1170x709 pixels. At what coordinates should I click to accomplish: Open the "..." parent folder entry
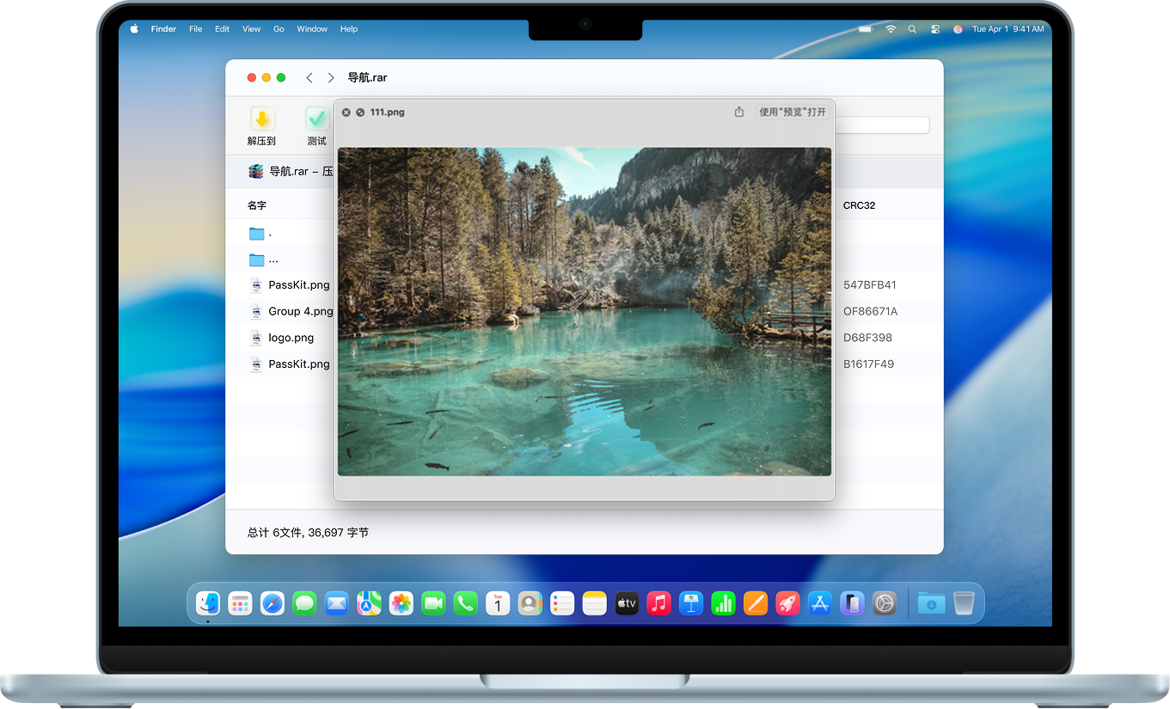(x=273, y=260)
